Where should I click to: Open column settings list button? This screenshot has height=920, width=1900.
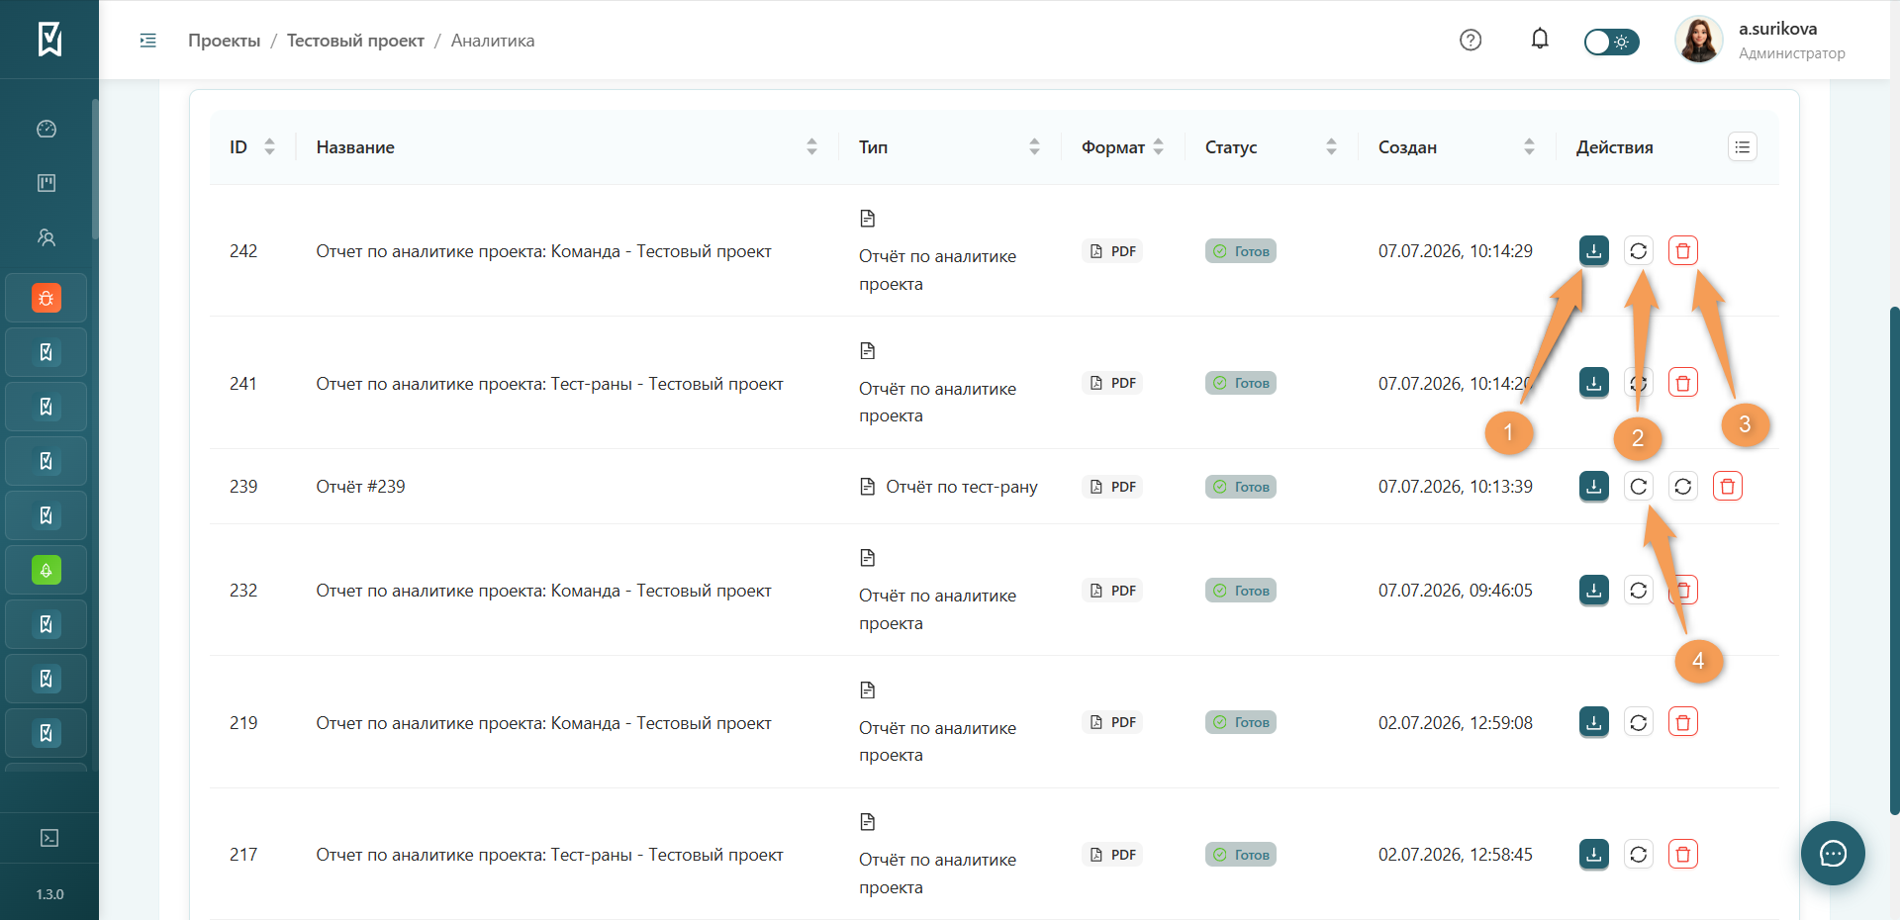(1742, 147)
